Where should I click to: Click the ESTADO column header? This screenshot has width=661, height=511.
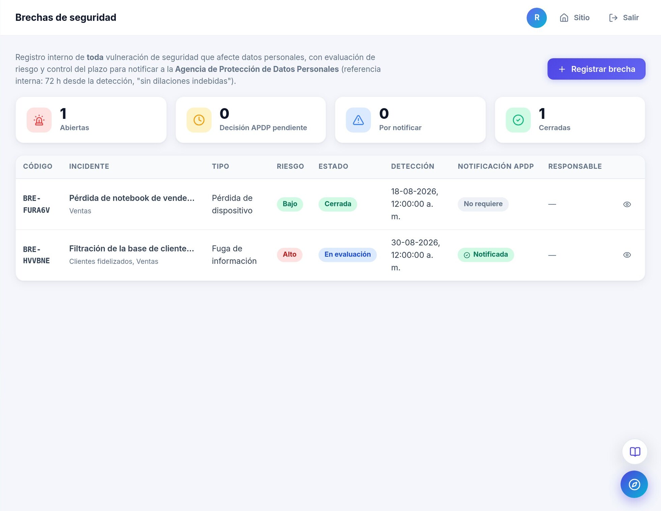[x=333, y=166]
